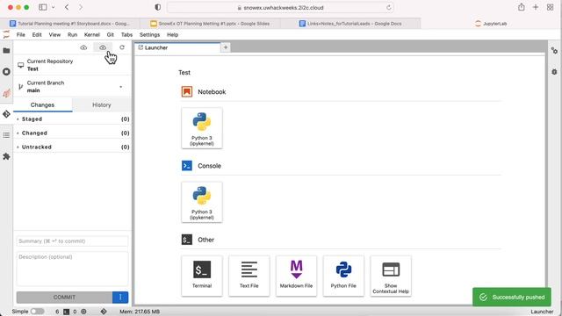Click the Description optional text area

point(72,269)
